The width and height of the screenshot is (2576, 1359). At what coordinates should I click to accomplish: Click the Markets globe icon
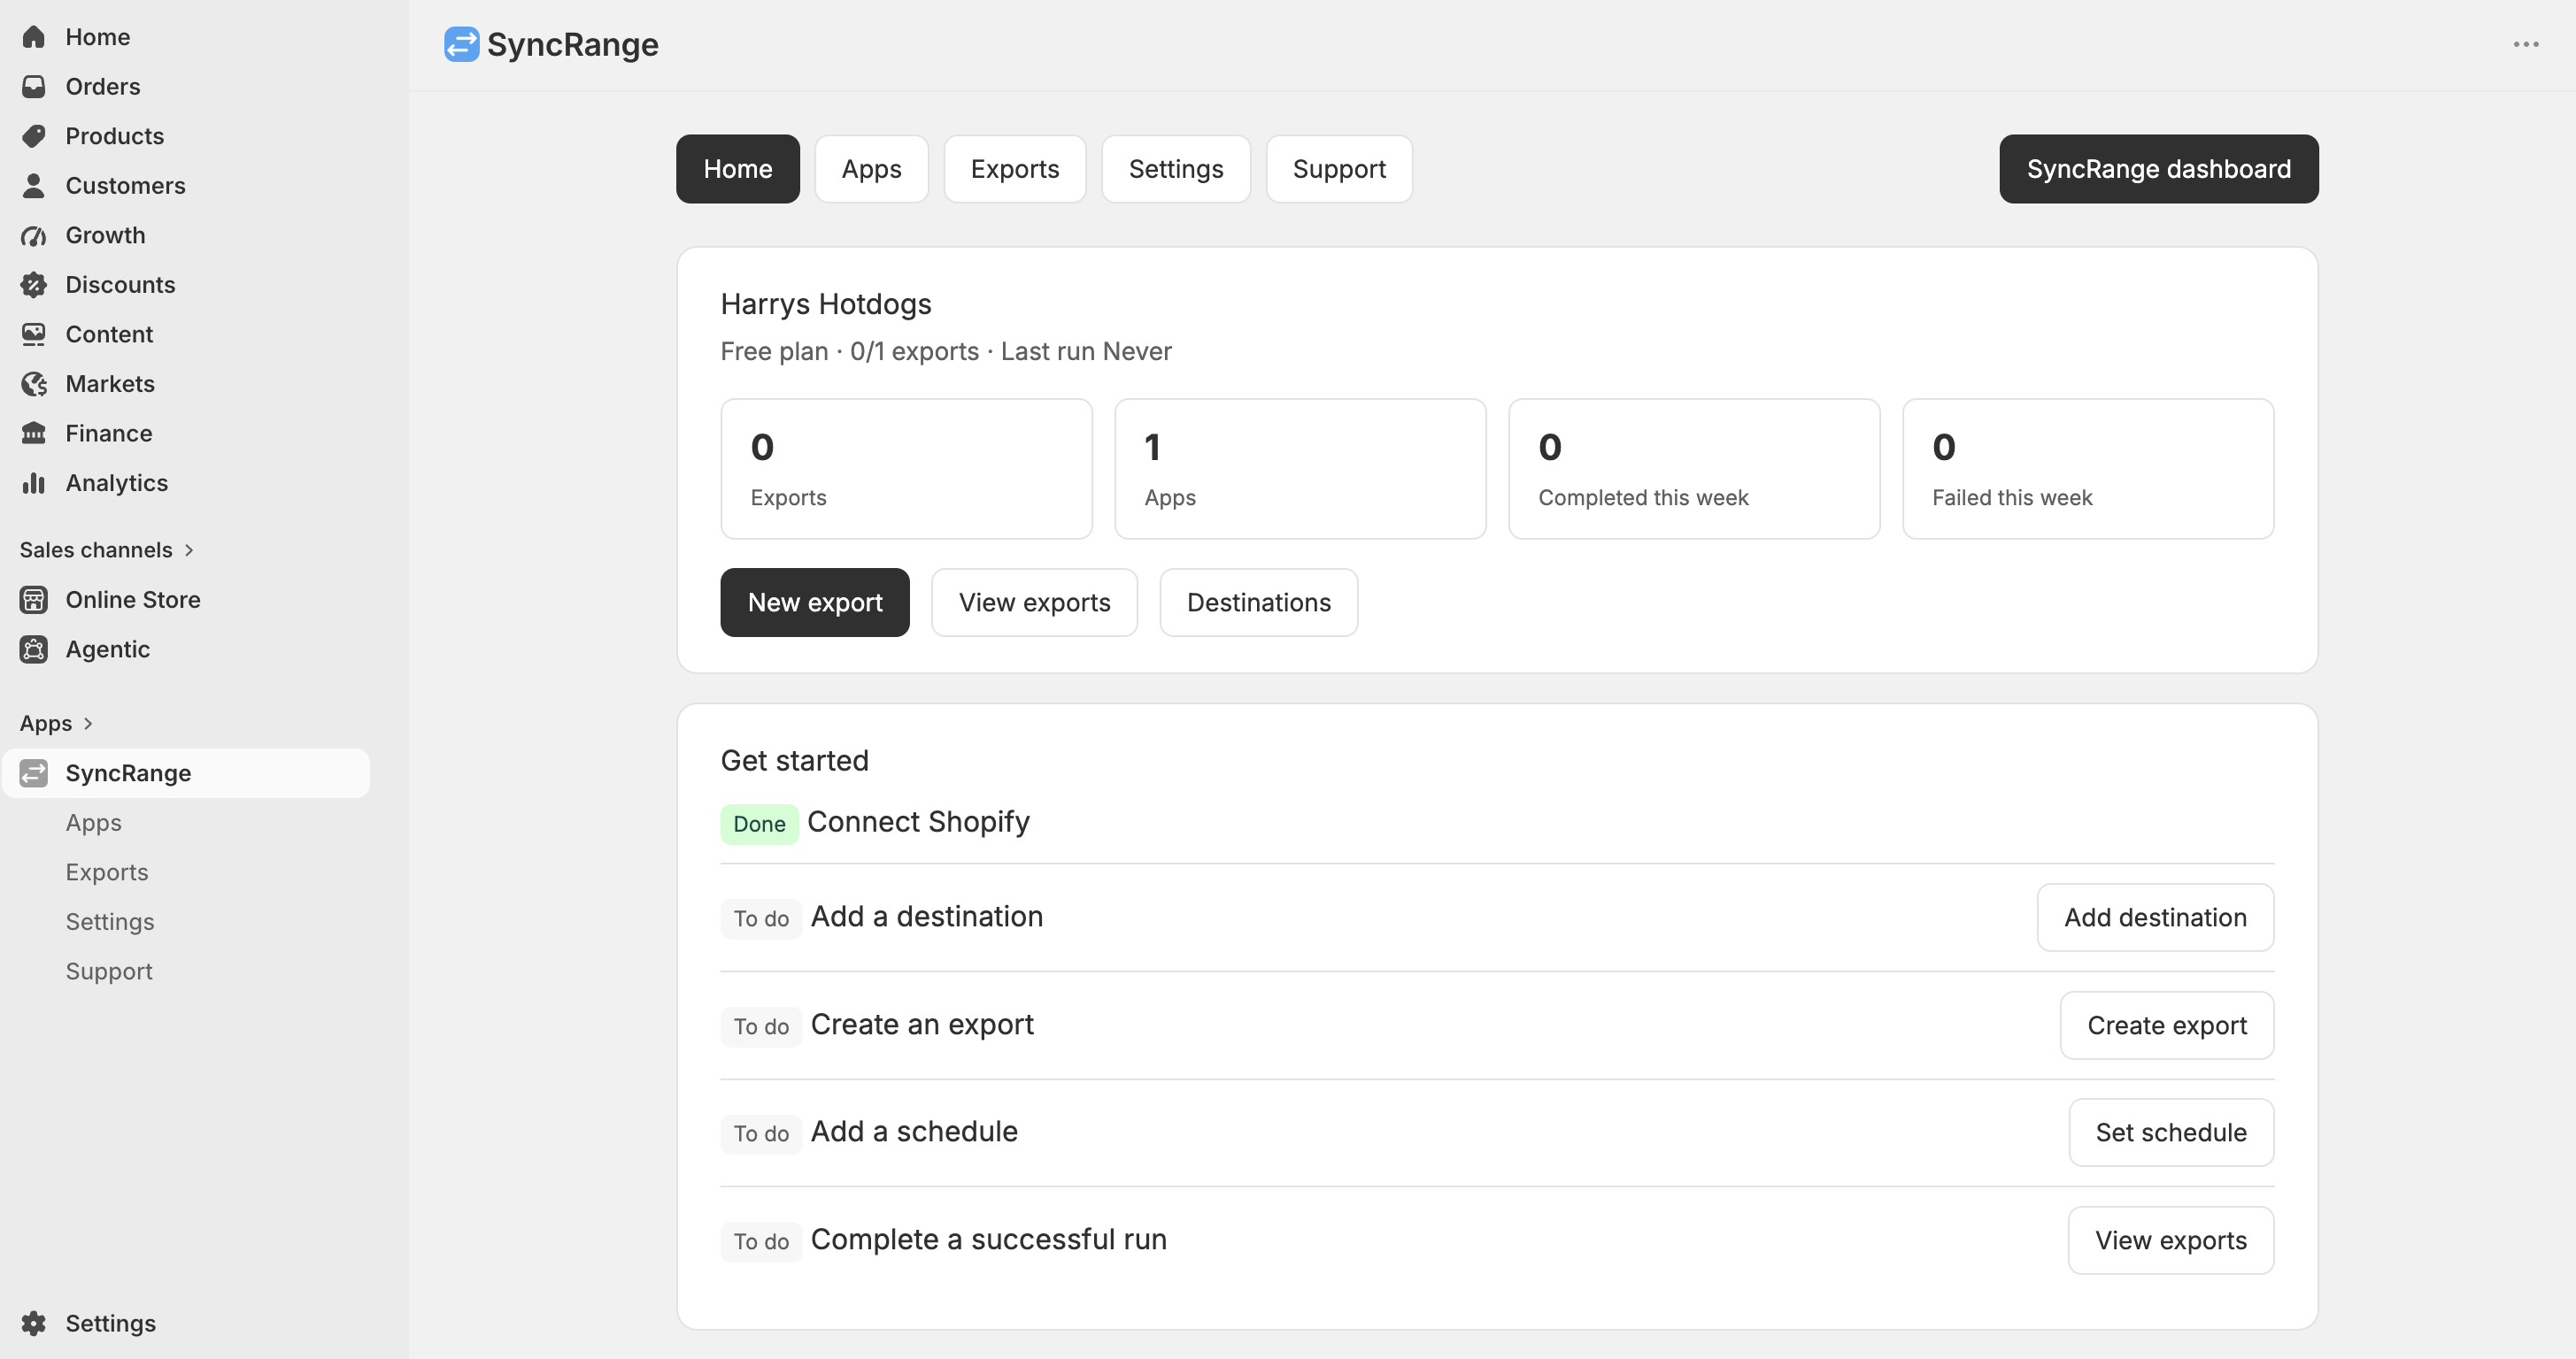click(34, 384)
